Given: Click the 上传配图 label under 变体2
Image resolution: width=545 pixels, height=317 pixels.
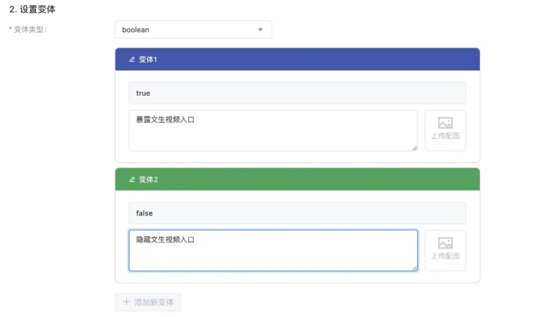Looking at the screenshot, I should (445, 256).
